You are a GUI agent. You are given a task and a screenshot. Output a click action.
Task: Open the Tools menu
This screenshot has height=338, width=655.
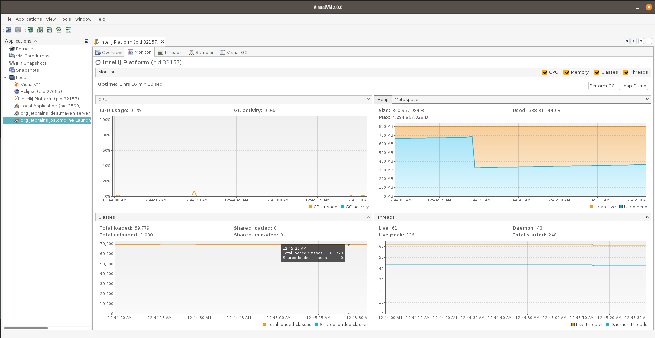pos(65,19)
